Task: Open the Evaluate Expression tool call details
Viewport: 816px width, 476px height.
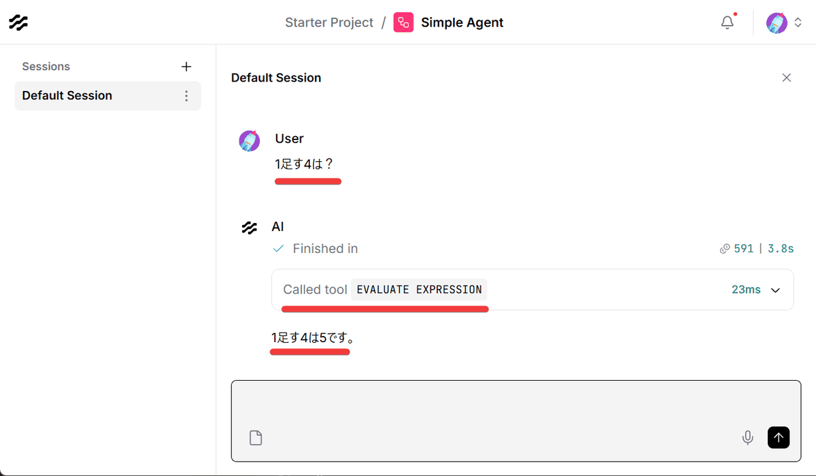Action: point(419,290)
